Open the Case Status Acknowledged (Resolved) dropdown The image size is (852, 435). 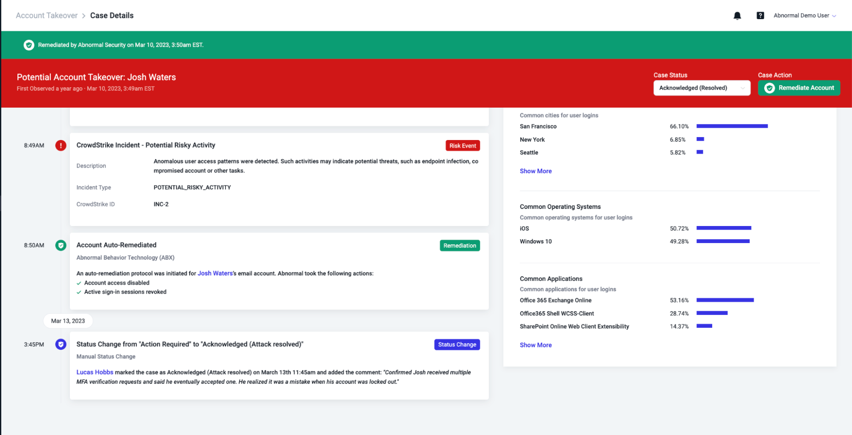tap(702, 88)
